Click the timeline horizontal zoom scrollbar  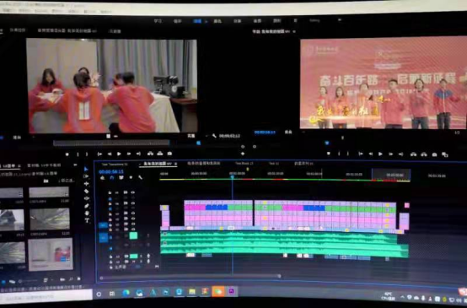point(191,277)
